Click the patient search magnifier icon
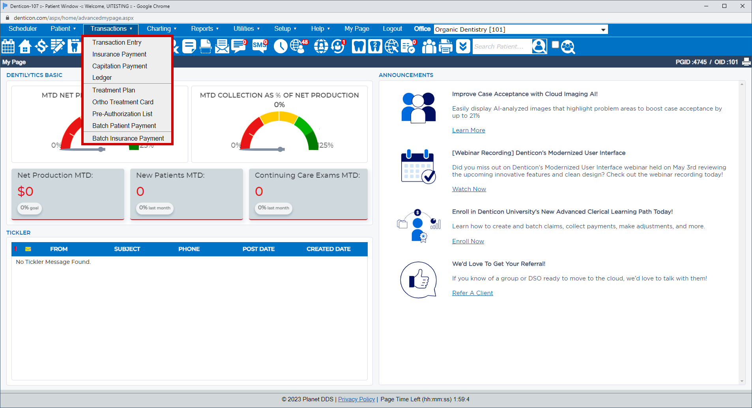This screenshot has width=752, height=408. point(539,46)
